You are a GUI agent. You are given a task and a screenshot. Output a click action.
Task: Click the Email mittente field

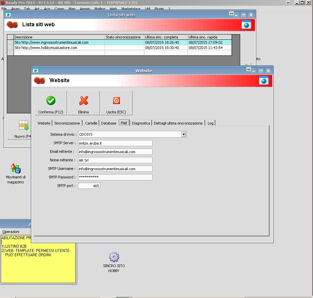pyautogui.click(x=115, y=152)
